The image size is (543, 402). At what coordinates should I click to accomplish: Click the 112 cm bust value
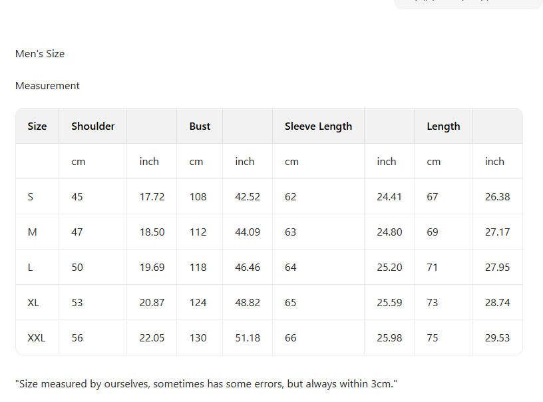[x=198, y=232]
